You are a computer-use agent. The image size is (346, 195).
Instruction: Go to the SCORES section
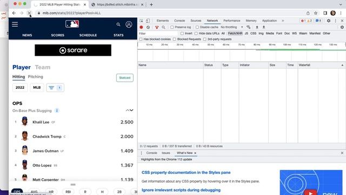click(x=58, y=35)
